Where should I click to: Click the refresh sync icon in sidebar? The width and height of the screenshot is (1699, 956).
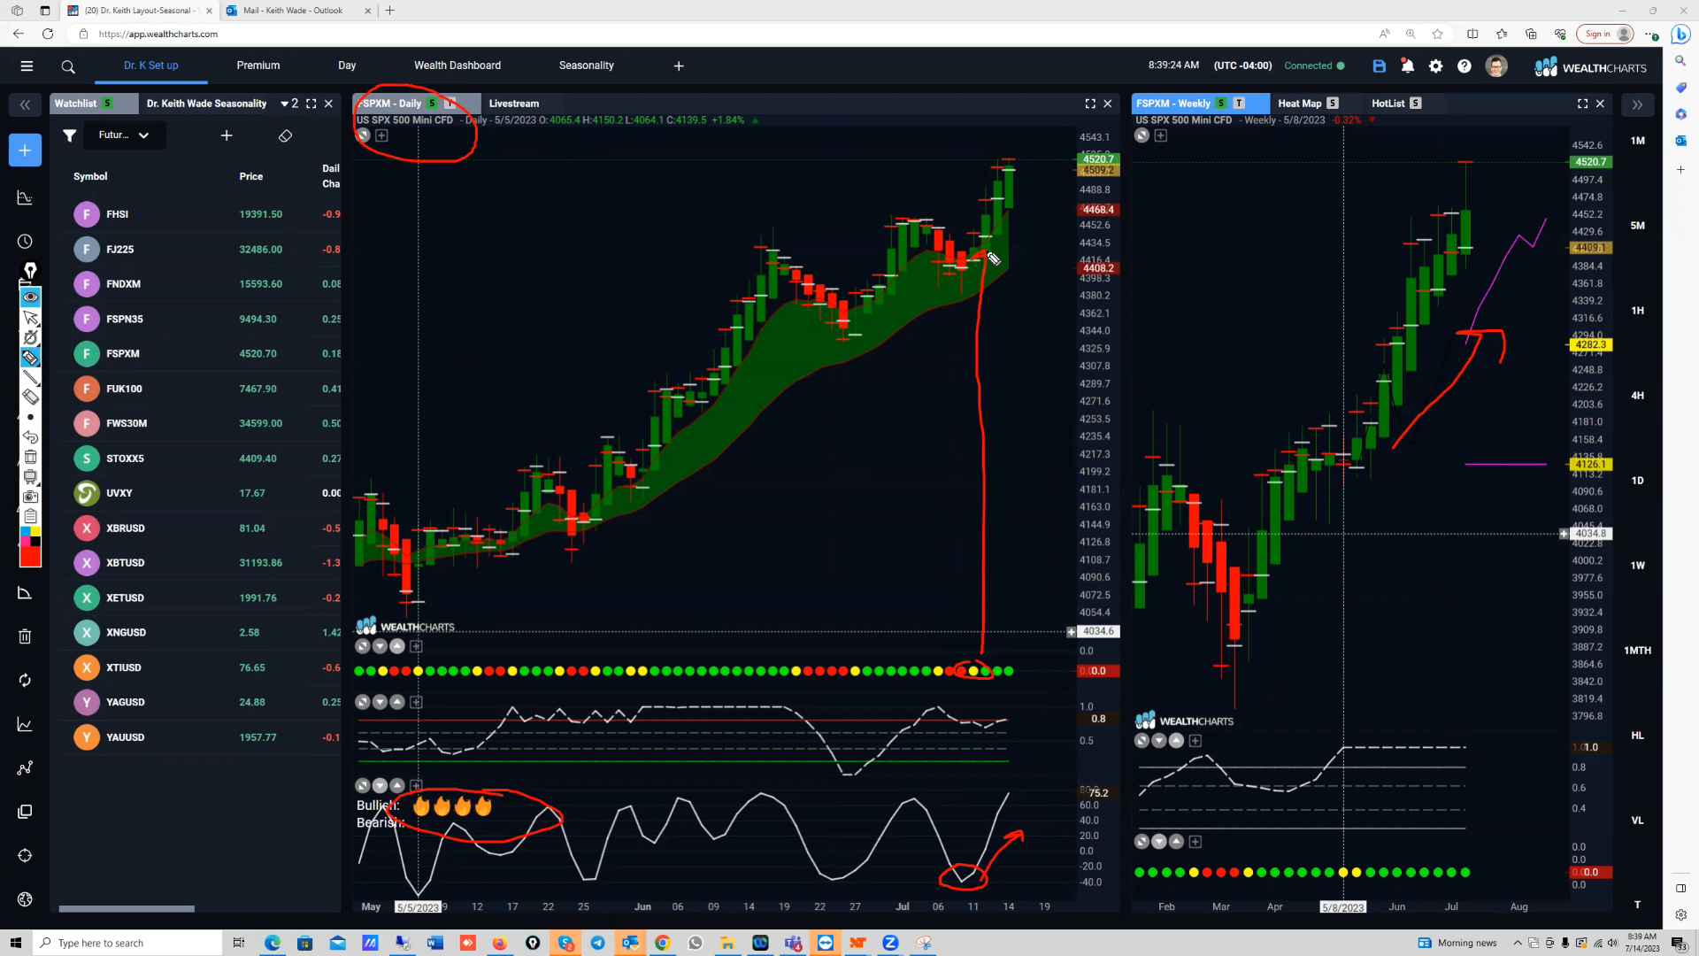point(25,680)
